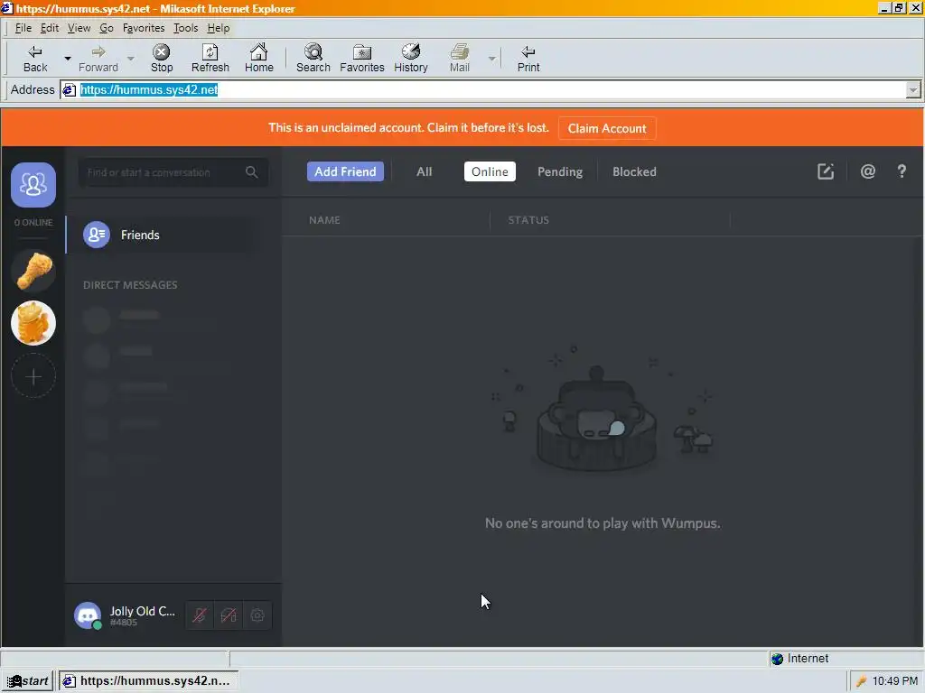Click the STATUS column header
This screenshot has height=693, width=925.
[528, 220]
